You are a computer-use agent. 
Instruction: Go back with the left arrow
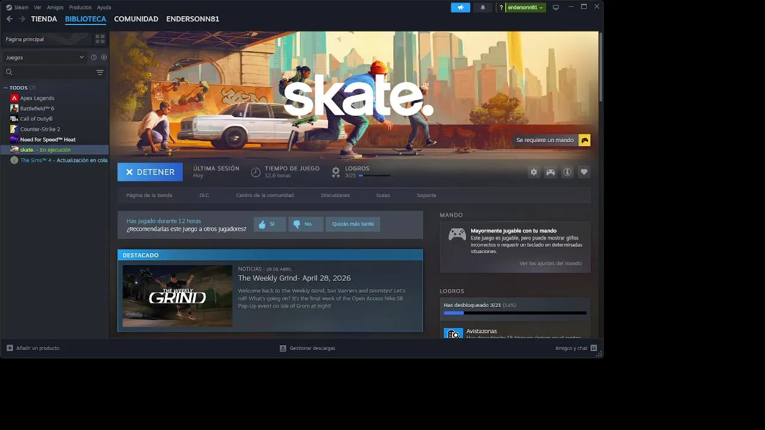coord(9,19)
